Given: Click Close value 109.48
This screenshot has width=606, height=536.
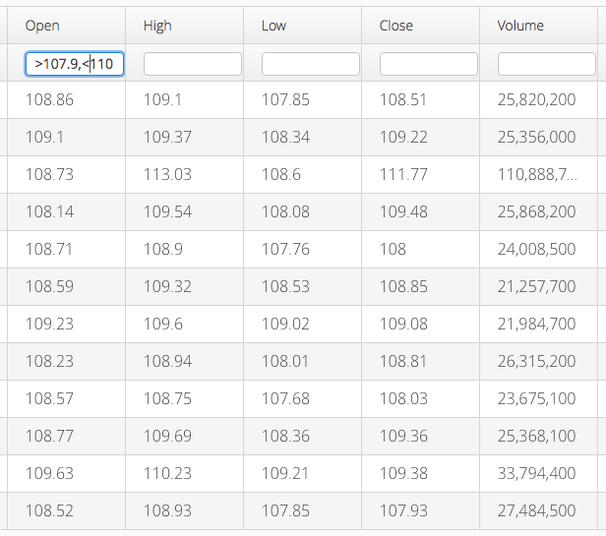Looking at the screenshot, I should 403,211.
